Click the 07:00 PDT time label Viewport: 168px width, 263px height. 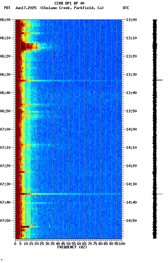(x=5, y=129)
